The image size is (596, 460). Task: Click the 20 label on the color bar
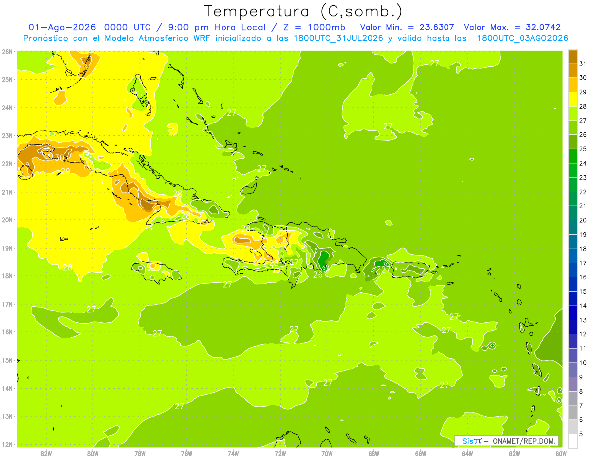pyautogui.click(x=584, y=220)
